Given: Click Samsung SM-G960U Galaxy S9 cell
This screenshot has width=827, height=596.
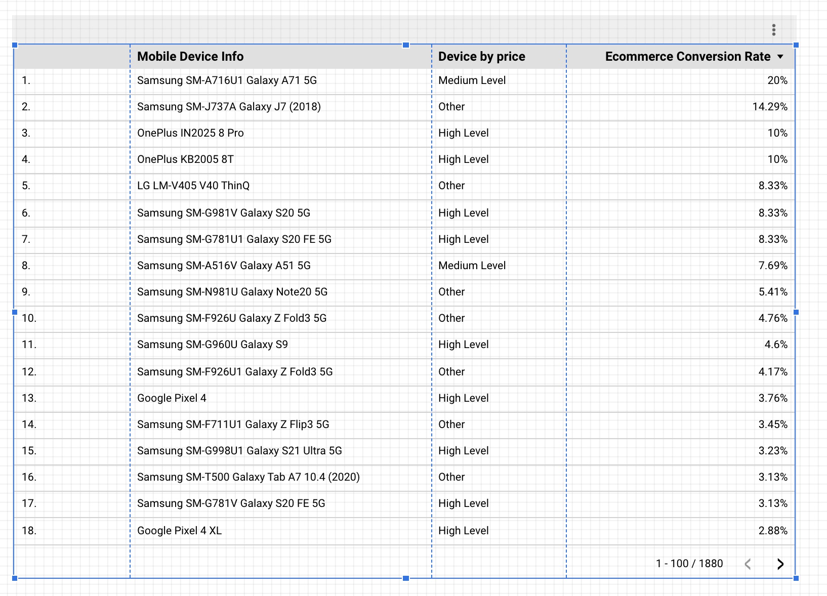Looking at the screenshot, I should pyautogui.click(x=213, y=345).
